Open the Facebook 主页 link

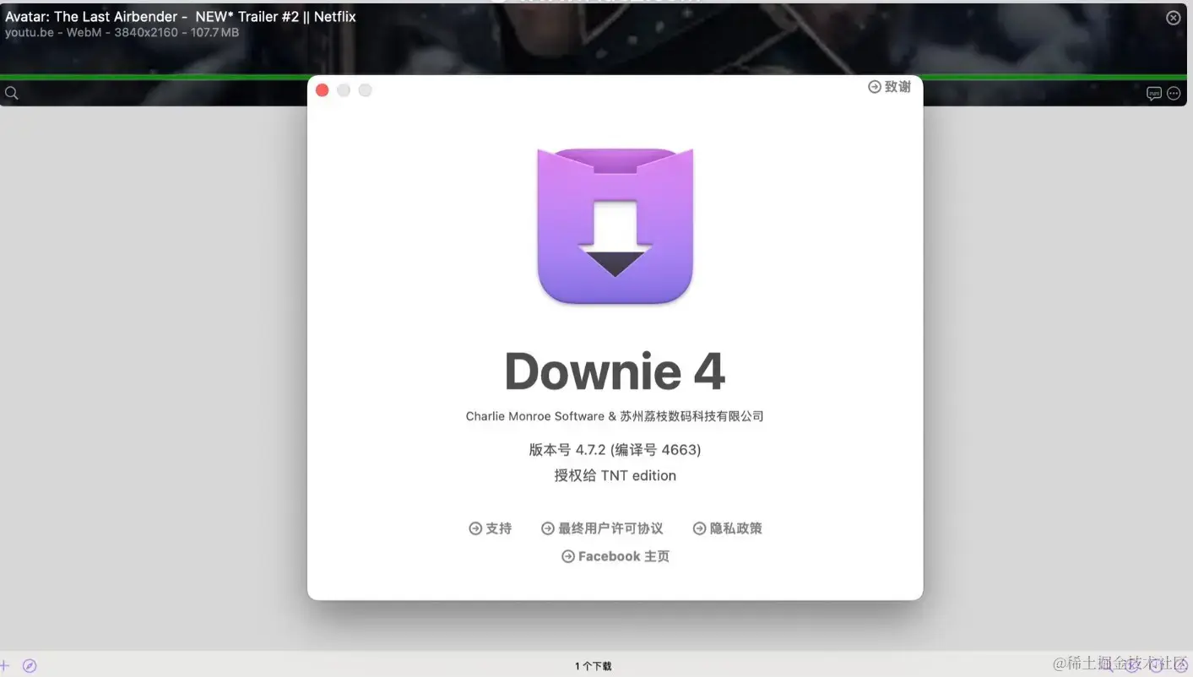tap(615, 556)
